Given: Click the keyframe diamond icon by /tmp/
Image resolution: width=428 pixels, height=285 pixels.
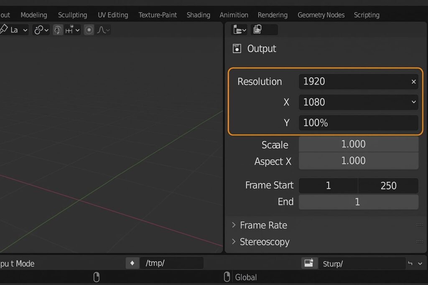Looking at the screenshot, I should (x=132, y=263).
